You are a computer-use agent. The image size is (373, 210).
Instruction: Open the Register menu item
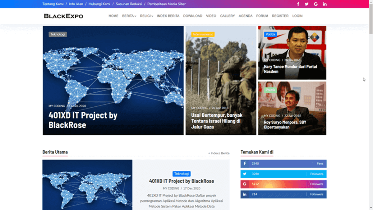(x=280, y=16)
